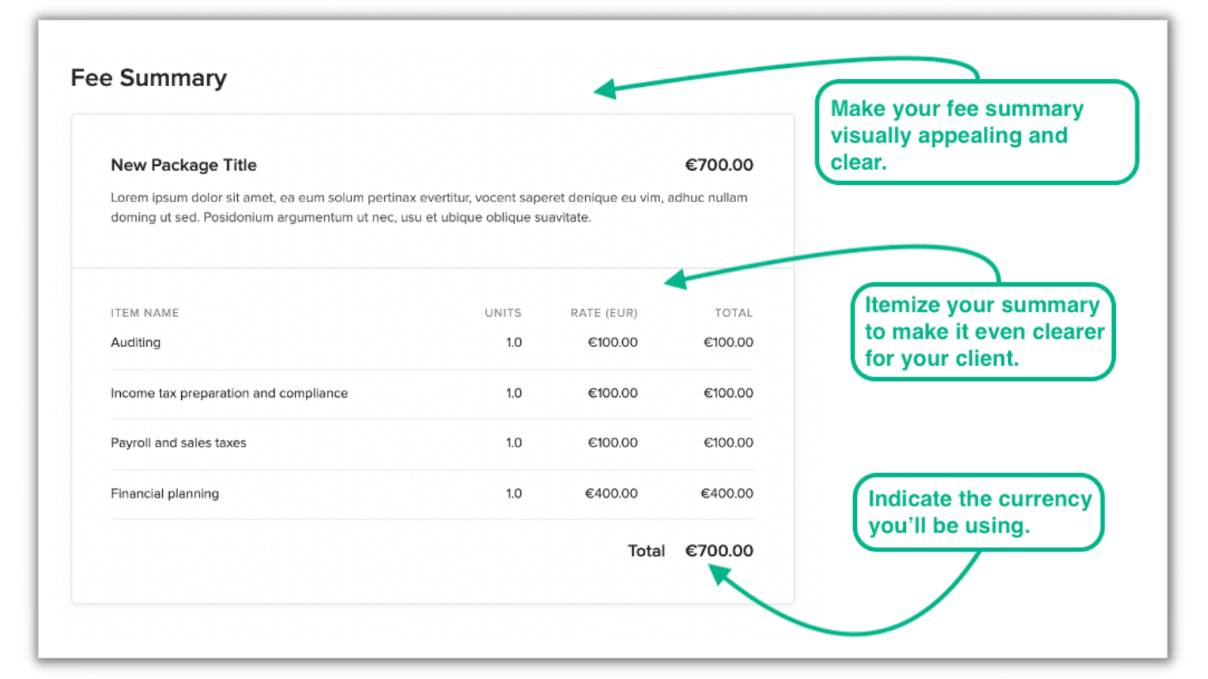Click the UNITS column header
Viewport: 1208px width, 679px height.
pyautogui.click(x=503, y=312)
